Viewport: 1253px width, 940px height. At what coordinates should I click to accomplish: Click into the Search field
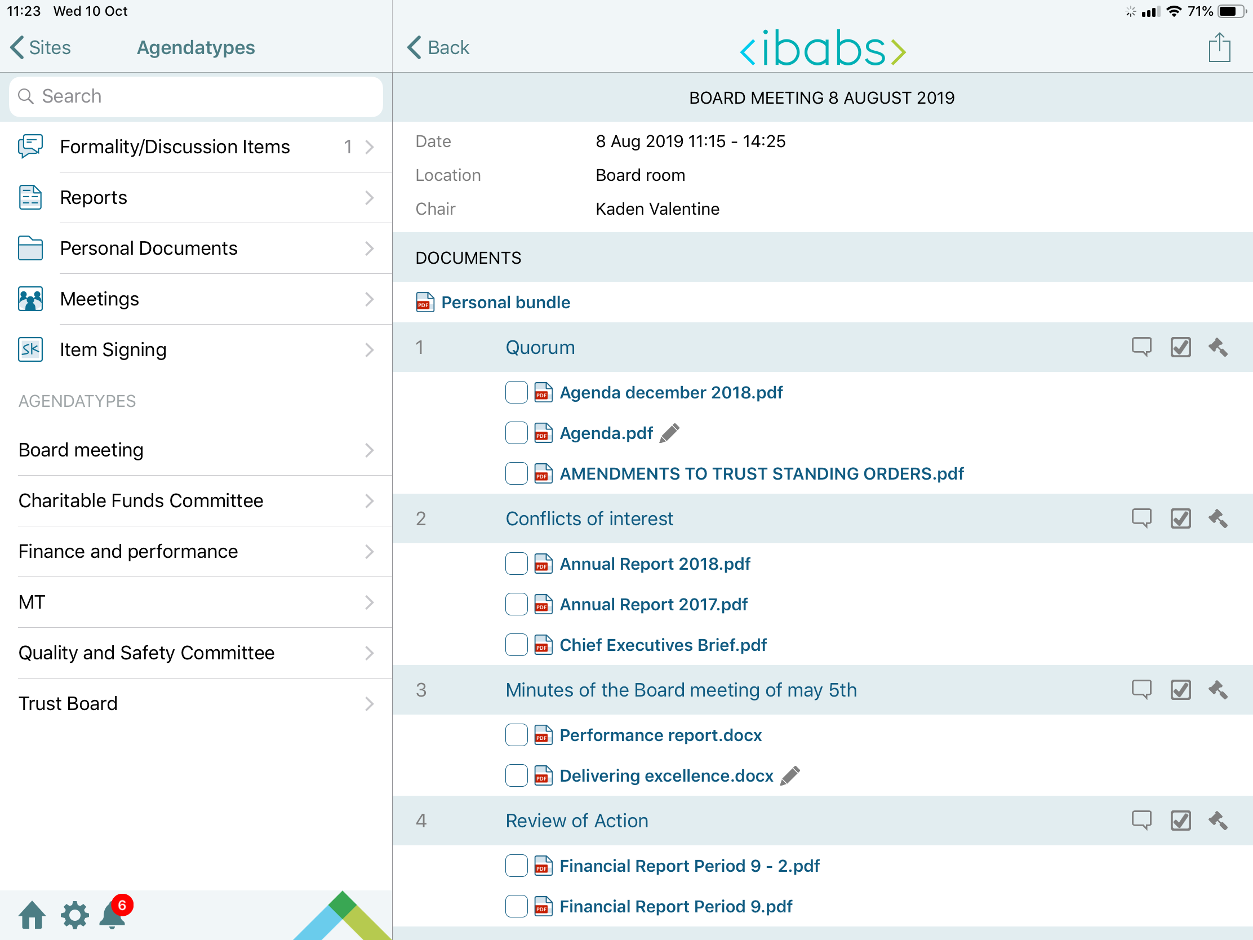click(x=196, y=96)
